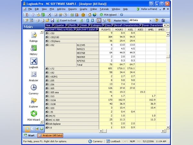This screenshot has height=145, width=193.
Task: Click the clock icon in the top toolbar
Action: coord(65,15)
